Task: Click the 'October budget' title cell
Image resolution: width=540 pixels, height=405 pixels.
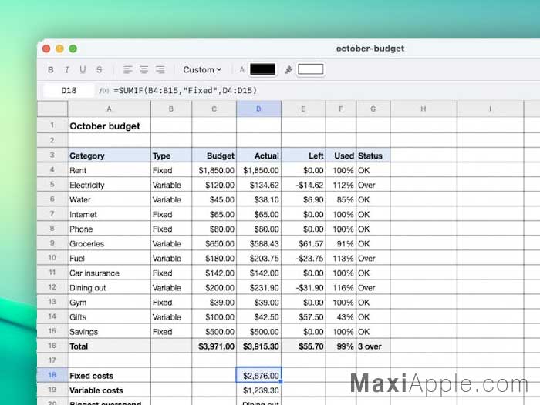Action: pyautogui.click(x=110, y=126)
